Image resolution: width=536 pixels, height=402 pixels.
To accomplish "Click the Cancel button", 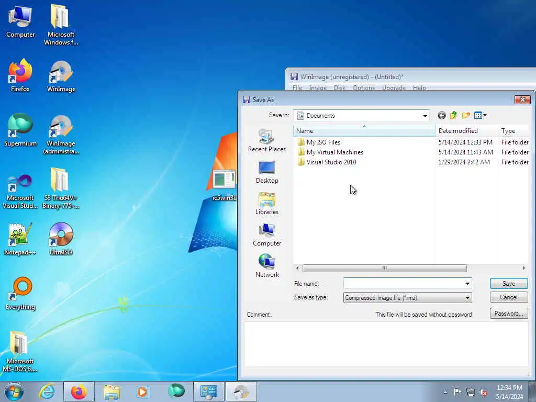I will (509, 297).
